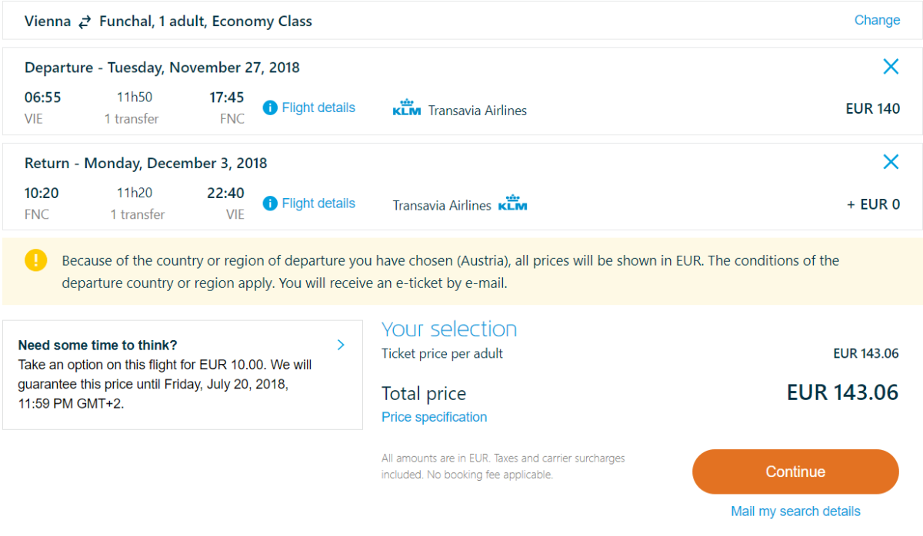This screenshot has height=536, width=923.
Task: Click the round-trip arrows icon beside Vienna
Action: (x=85, y=22)
